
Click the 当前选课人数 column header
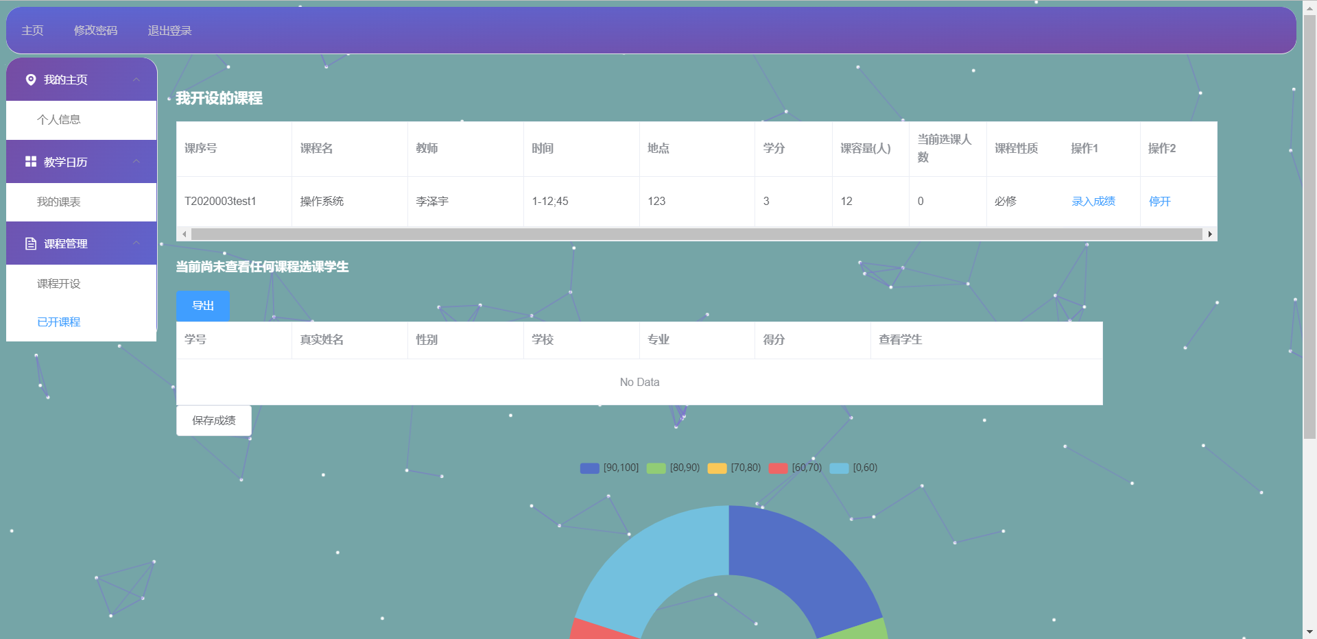pos(948,149)
